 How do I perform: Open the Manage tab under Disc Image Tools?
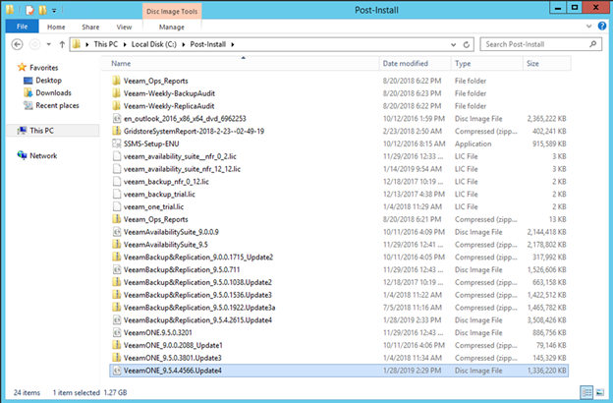tap(172, 27)
